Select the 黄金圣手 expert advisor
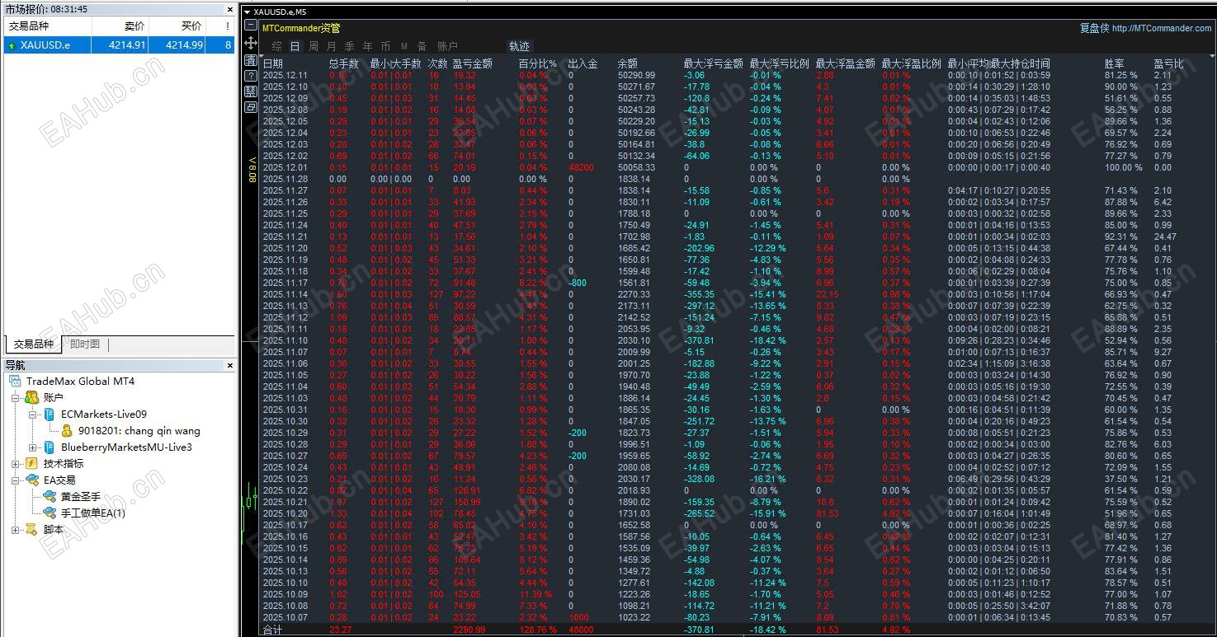Viewport: 1217px width, 637px height. [81, 497]
